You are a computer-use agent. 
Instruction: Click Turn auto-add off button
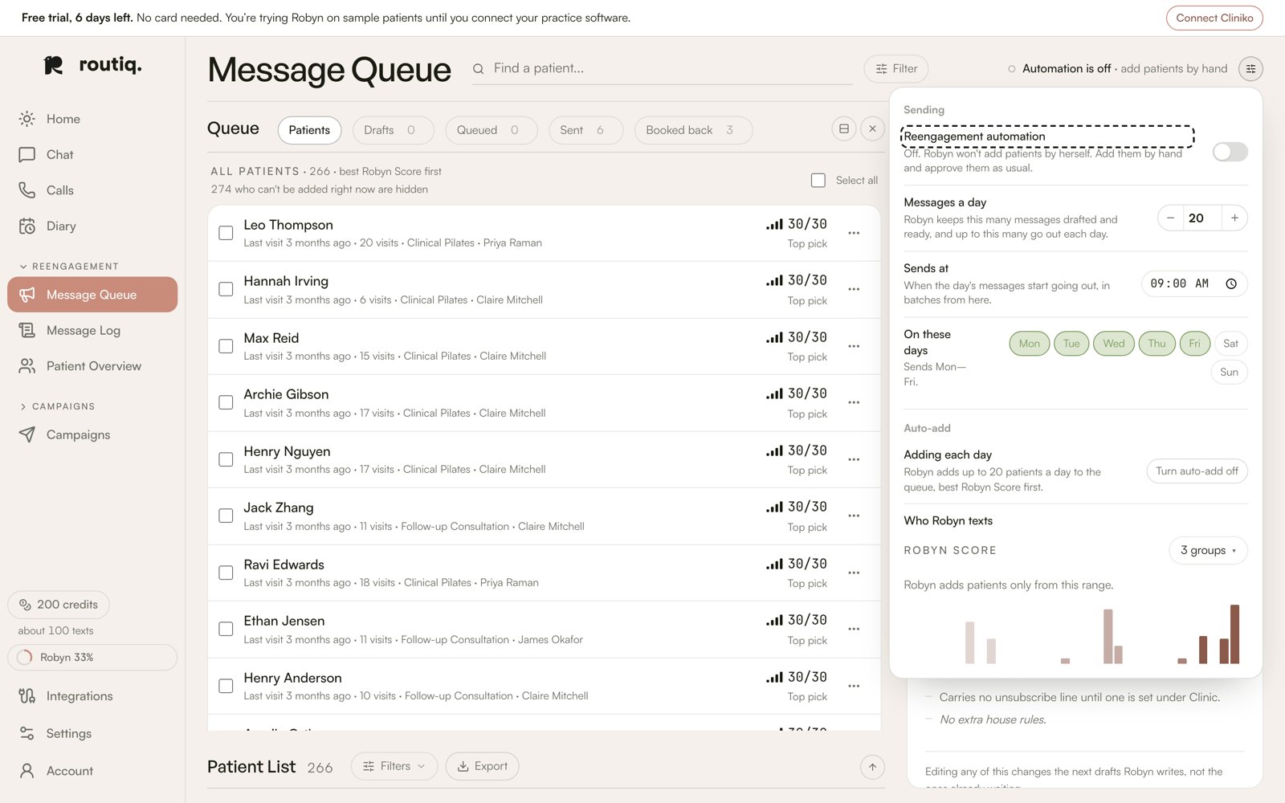tap(1197, 471)
